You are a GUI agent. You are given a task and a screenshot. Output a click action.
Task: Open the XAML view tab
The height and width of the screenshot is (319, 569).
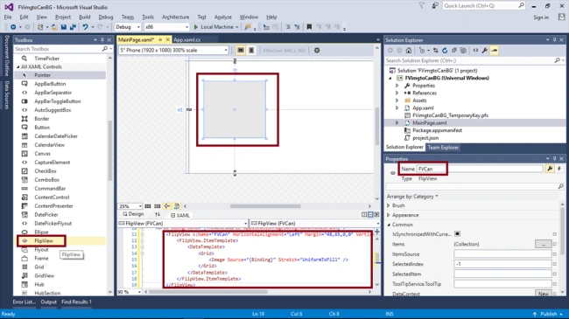click(180, 215)
